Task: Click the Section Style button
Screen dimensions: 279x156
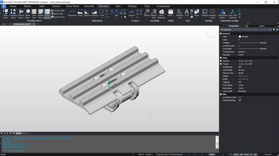Action: click(58, 11)
